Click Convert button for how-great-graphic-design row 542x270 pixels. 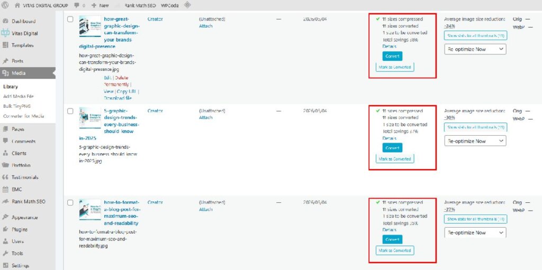point(392,56)
